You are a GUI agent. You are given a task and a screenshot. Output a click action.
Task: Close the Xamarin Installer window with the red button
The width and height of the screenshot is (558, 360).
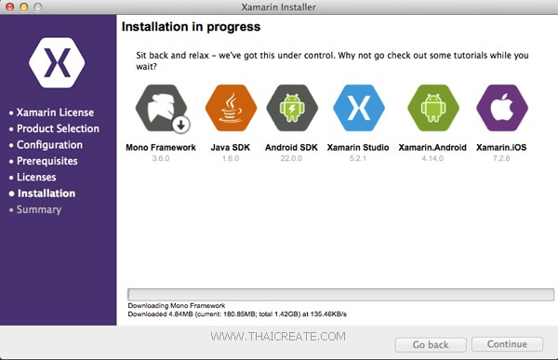click(10, 7)
